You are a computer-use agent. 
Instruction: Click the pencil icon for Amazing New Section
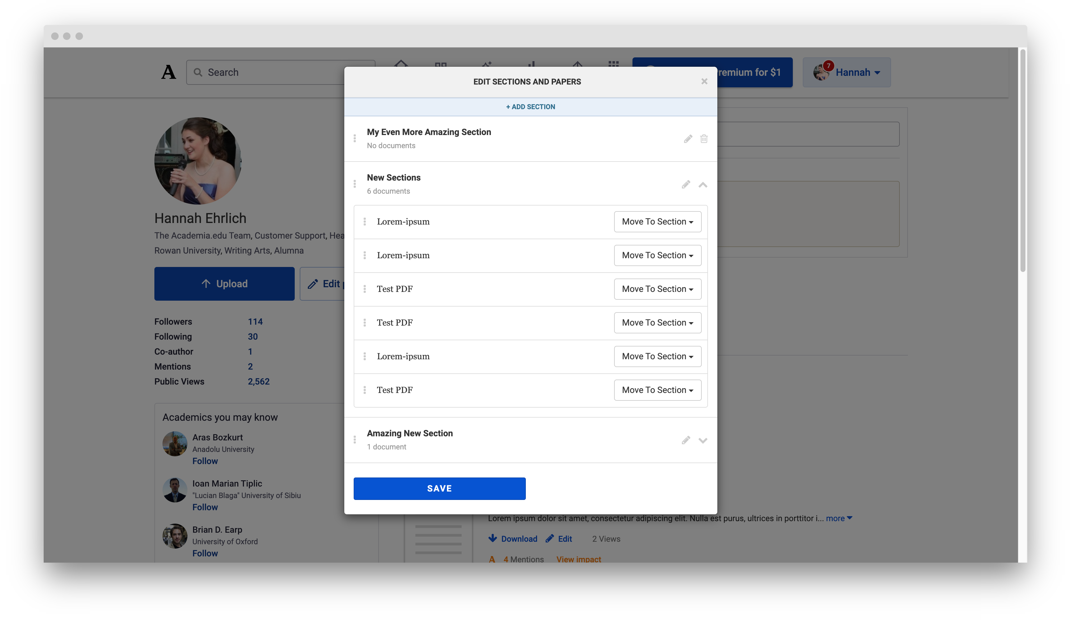[686, 440]
